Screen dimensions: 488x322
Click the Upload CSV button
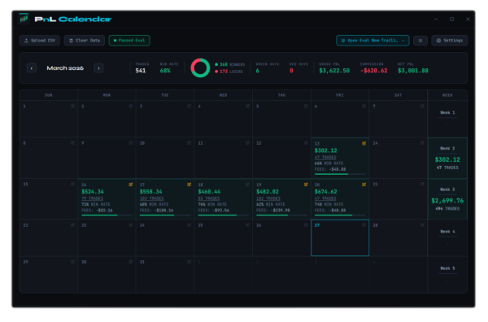tap(40, 41)
